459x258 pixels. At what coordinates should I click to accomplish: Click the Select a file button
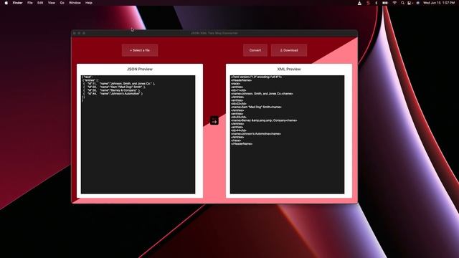tap(140, 50)
